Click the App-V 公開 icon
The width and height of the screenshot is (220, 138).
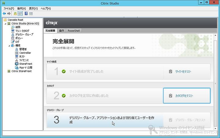coord(16,67)
